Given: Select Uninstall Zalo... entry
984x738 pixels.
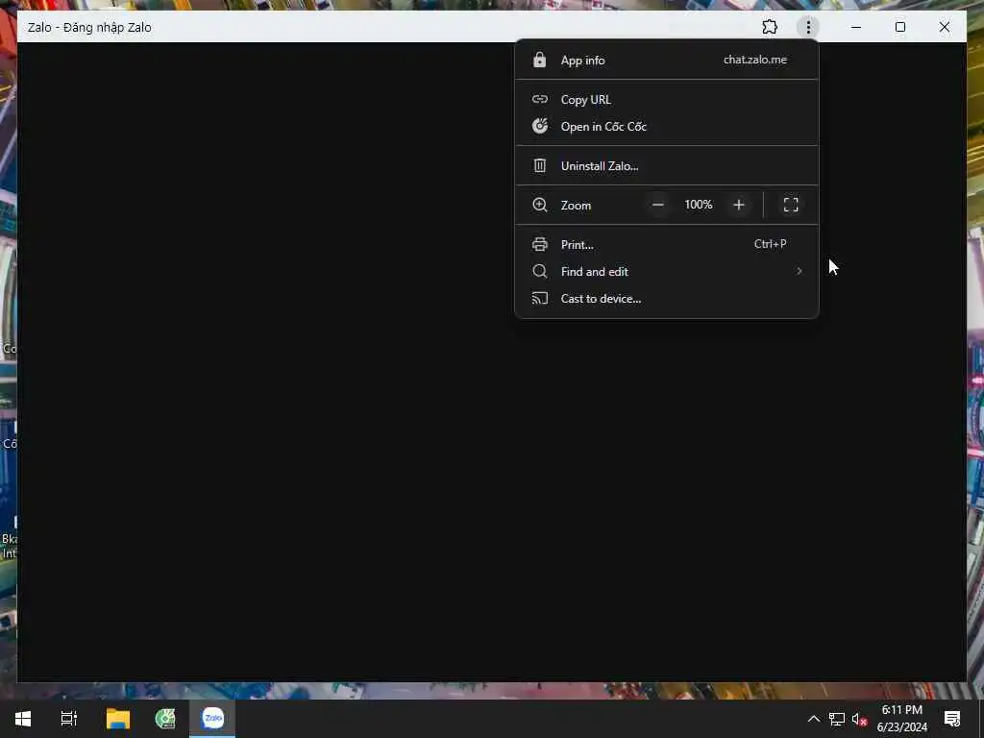Looking at the screenshot, I should tap(667, 165).
